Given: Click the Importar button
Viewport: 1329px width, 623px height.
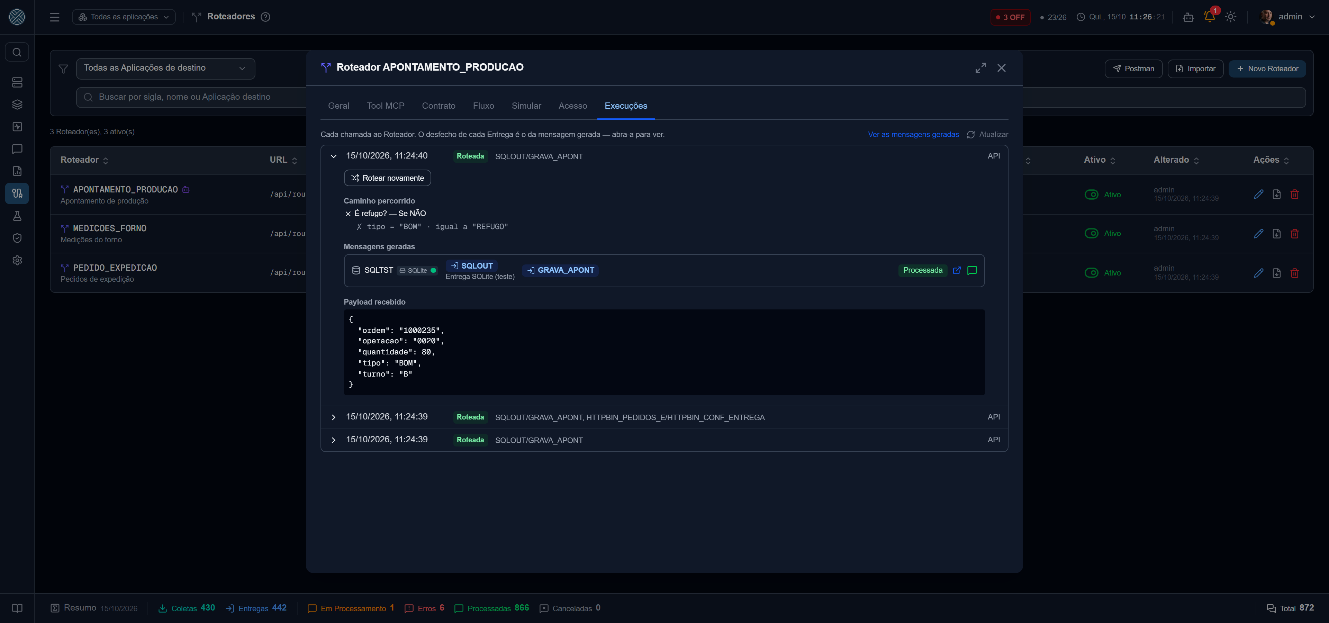Looking at the screenshot, I should click(1195, 69).
